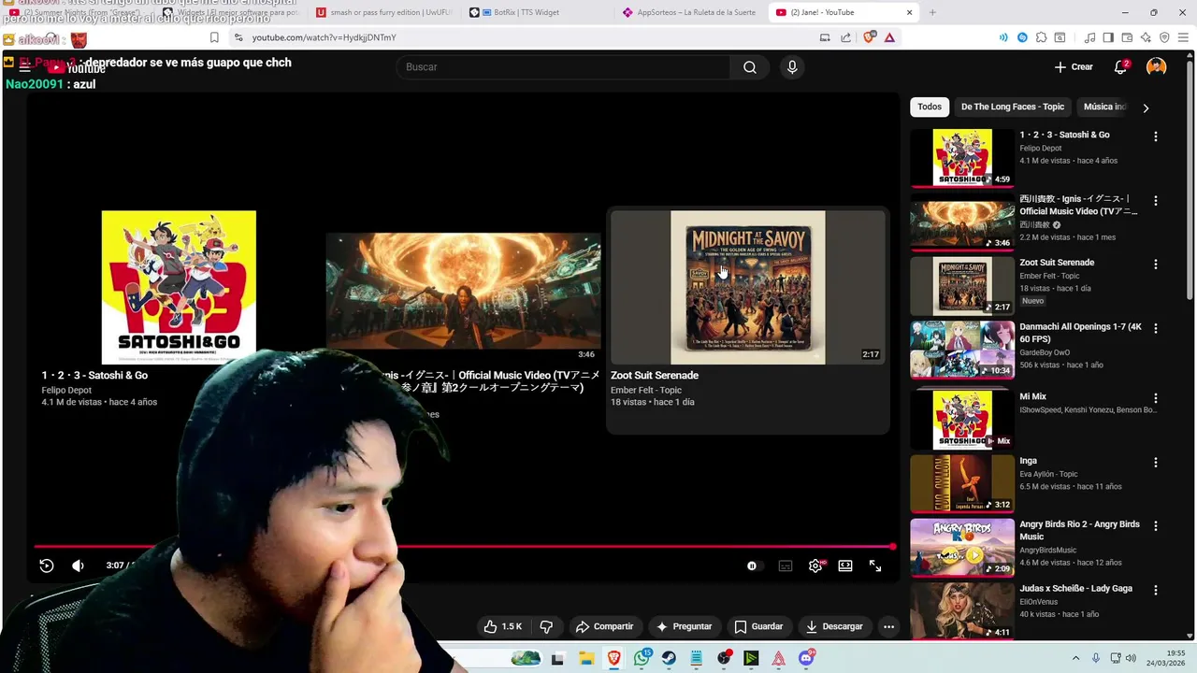
Task: Open options menu for Ignis sidebar video
Action: pyautogui.click(x=1156, y=201)
